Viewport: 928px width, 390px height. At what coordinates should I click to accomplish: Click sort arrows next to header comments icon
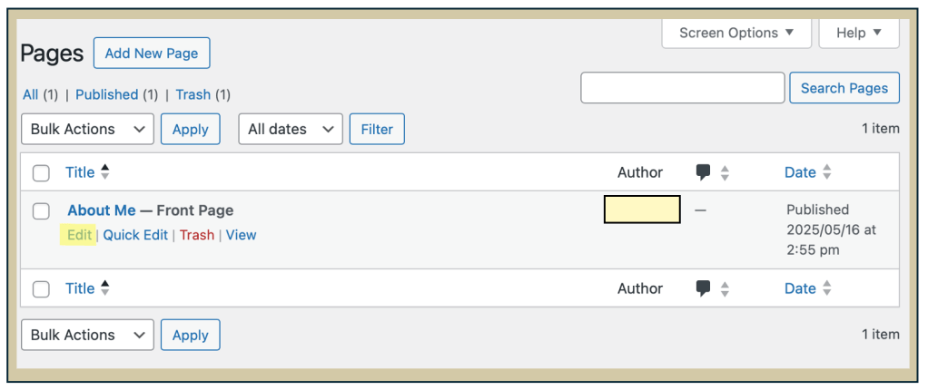(725, 172)
